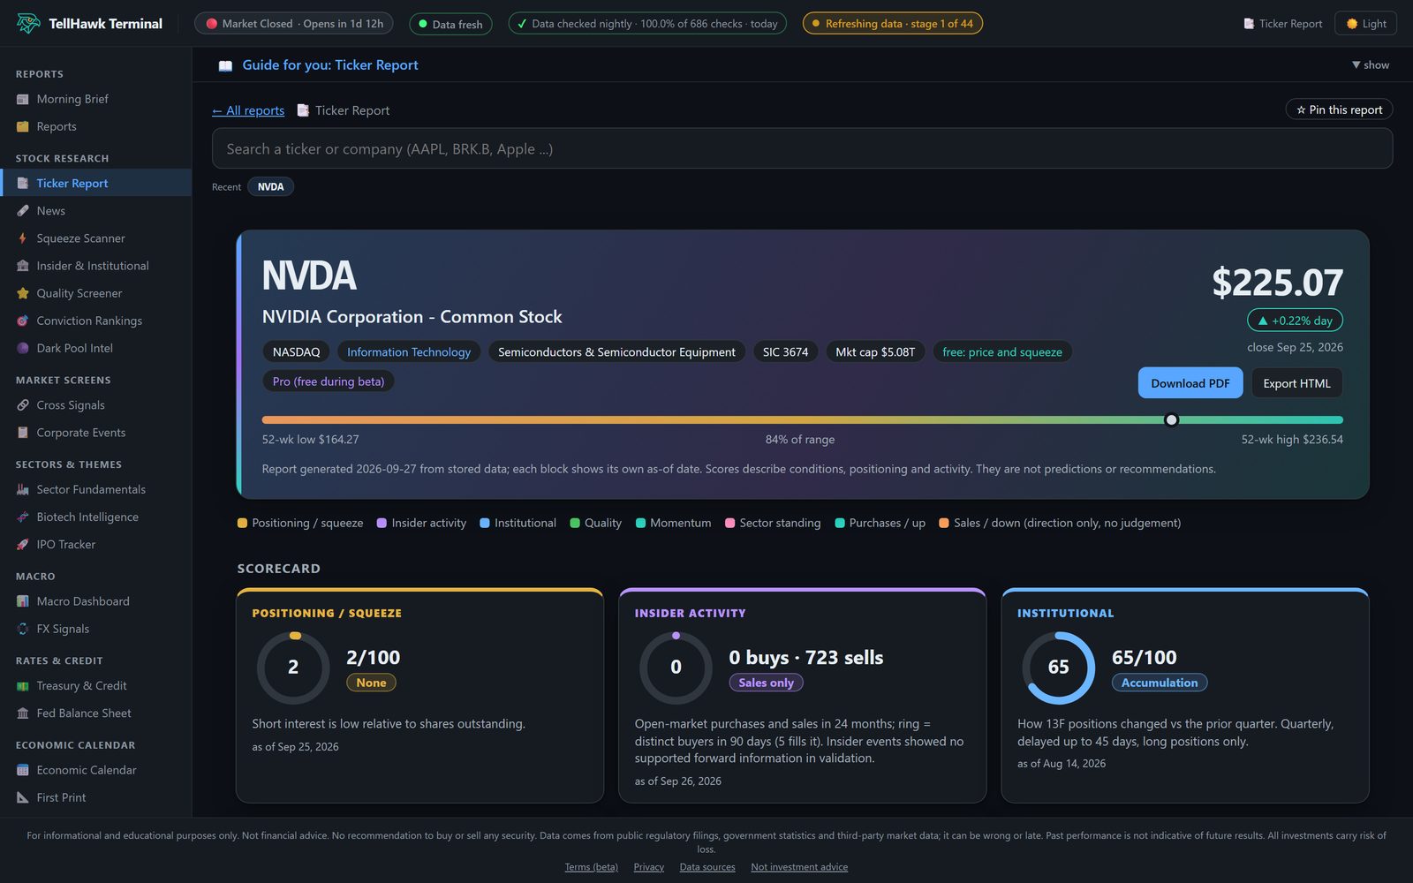Viewport: 1413px width, 883px height.
Task: Click the Reports folder icon in sidebar
Action: click(23, 126)
